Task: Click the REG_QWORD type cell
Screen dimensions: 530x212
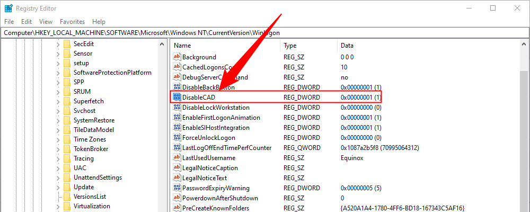Action: [x=302, y=148]
